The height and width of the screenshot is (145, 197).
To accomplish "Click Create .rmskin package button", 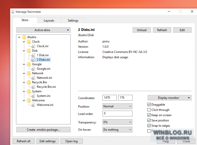I will (x=43, y=129).
